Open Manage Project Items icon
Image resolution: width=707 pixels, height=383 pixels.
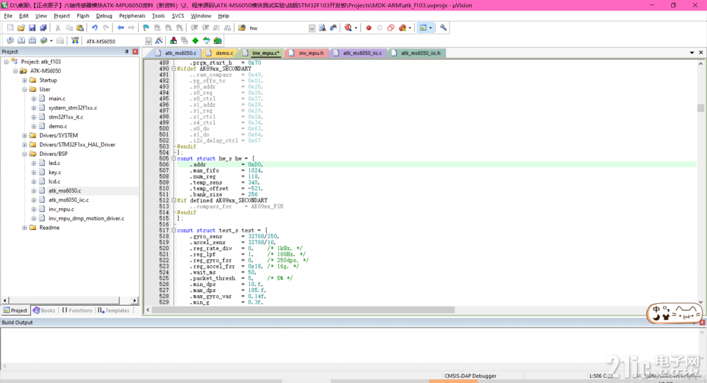[173, 41]
